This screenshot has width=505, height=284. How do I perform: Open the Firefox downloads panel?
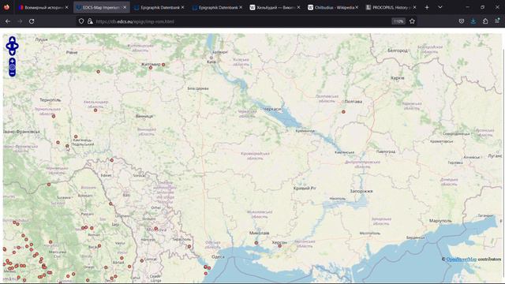coord(473,21)
